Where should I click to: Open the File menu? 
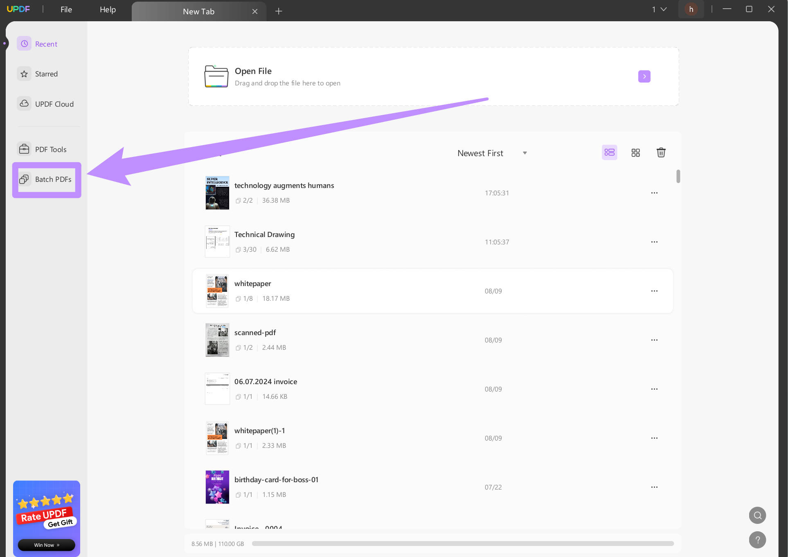click(x=66, y=9)
